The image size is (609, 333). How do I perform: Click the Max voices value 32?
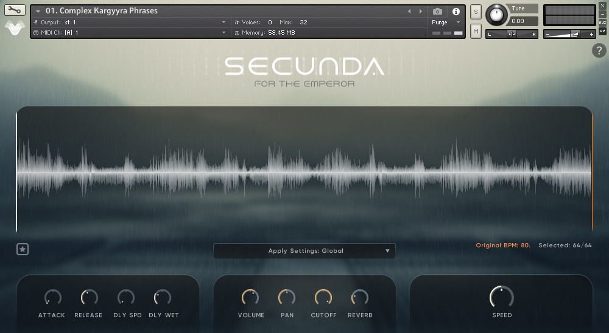[x=304, y=22]
